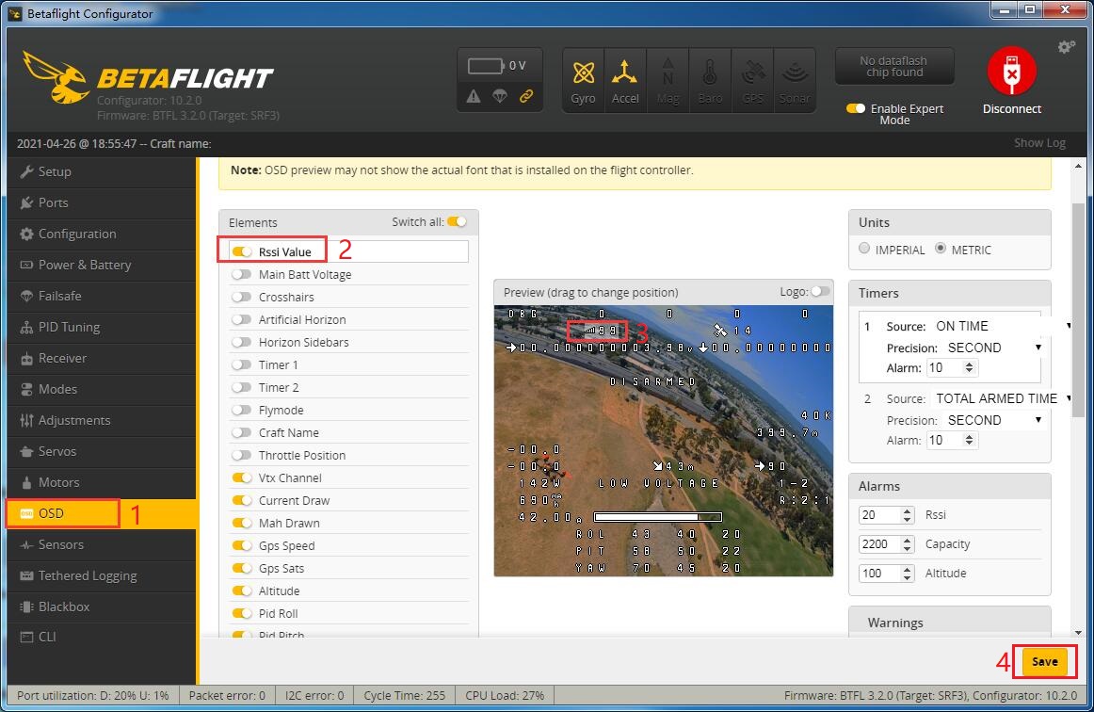Viewport: 1094px width, 712px height.
Task: Go to the Receiver tab
Action: point(62,358)
